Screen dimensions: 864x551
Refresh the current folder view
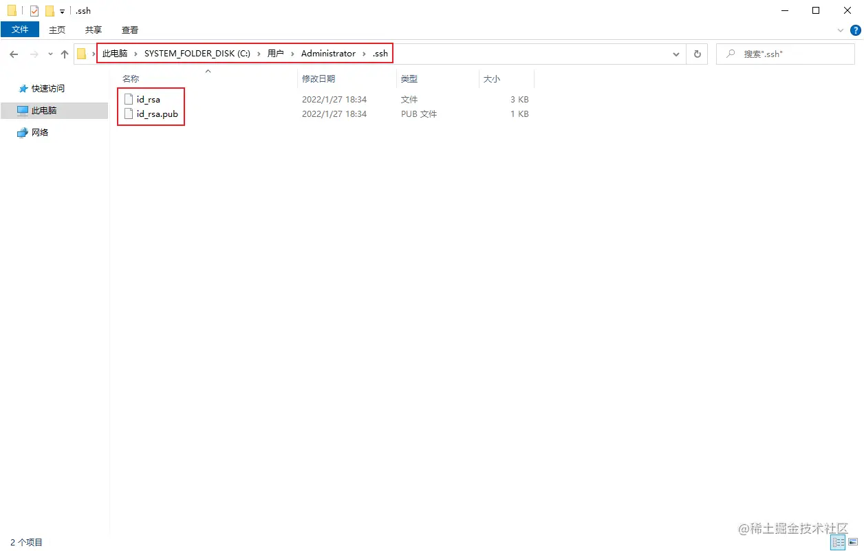click(x=698, y=54)
